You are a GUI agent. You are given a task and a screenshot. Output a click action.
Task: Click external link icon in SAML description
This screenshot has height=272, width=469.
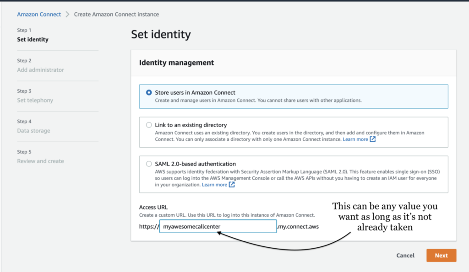click(x=232, y=185)
